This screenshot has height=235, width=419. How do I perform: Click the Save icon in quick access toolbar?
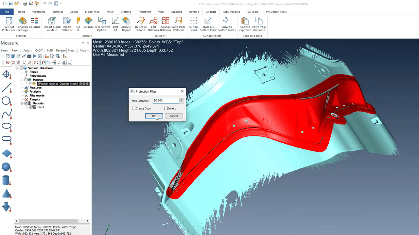(x=11, y=4)
